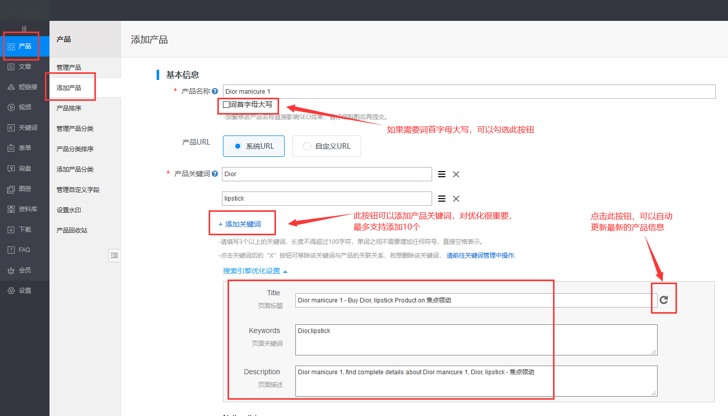Toggle the top sidebar collapse handle
The width and height of the screenshot is (728, 416).
point(24,29)
